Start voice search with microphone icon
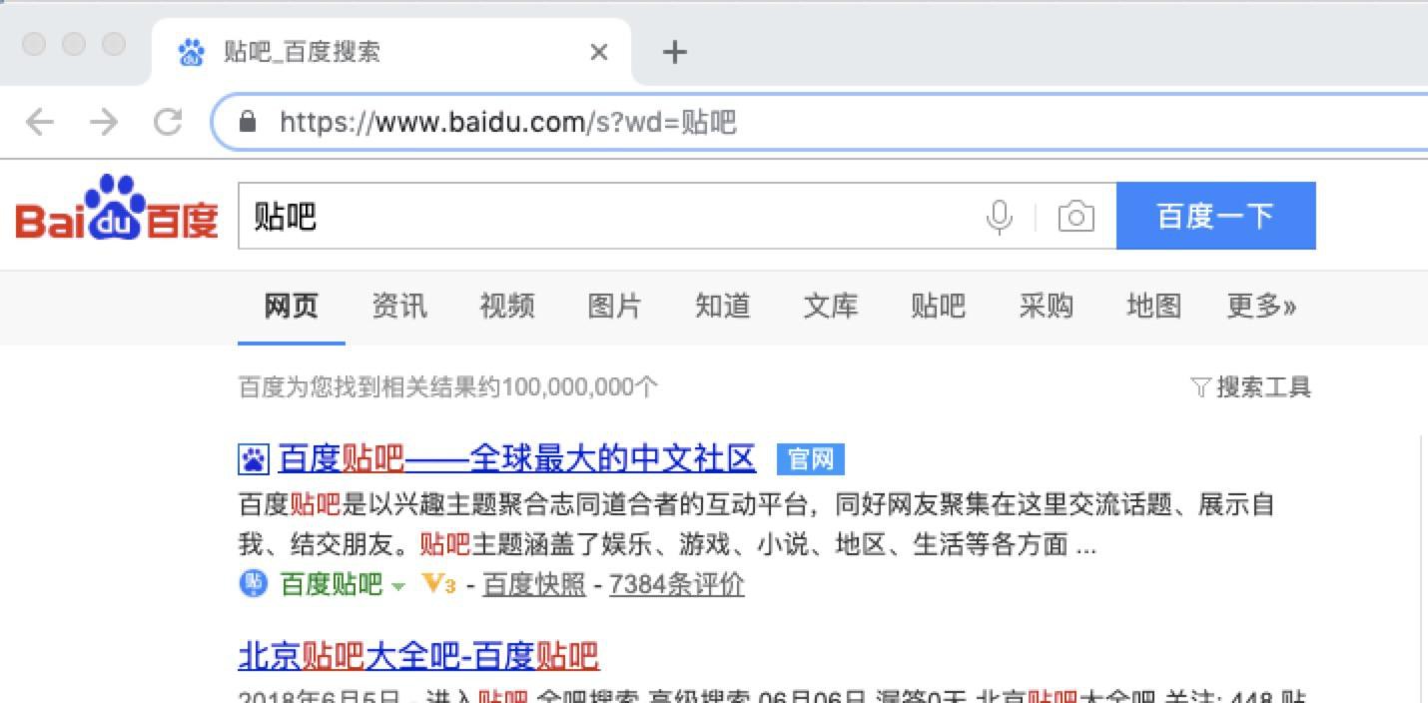Image resolution: width=1428 pixels, height=703 pixels. [x=1000, y=216]
